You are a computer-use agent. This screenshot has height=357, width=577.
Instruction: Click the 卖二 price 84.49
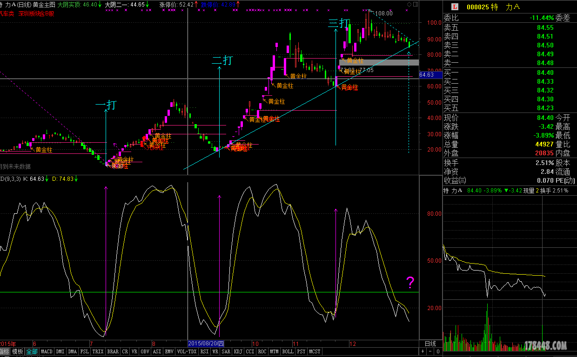545,54
